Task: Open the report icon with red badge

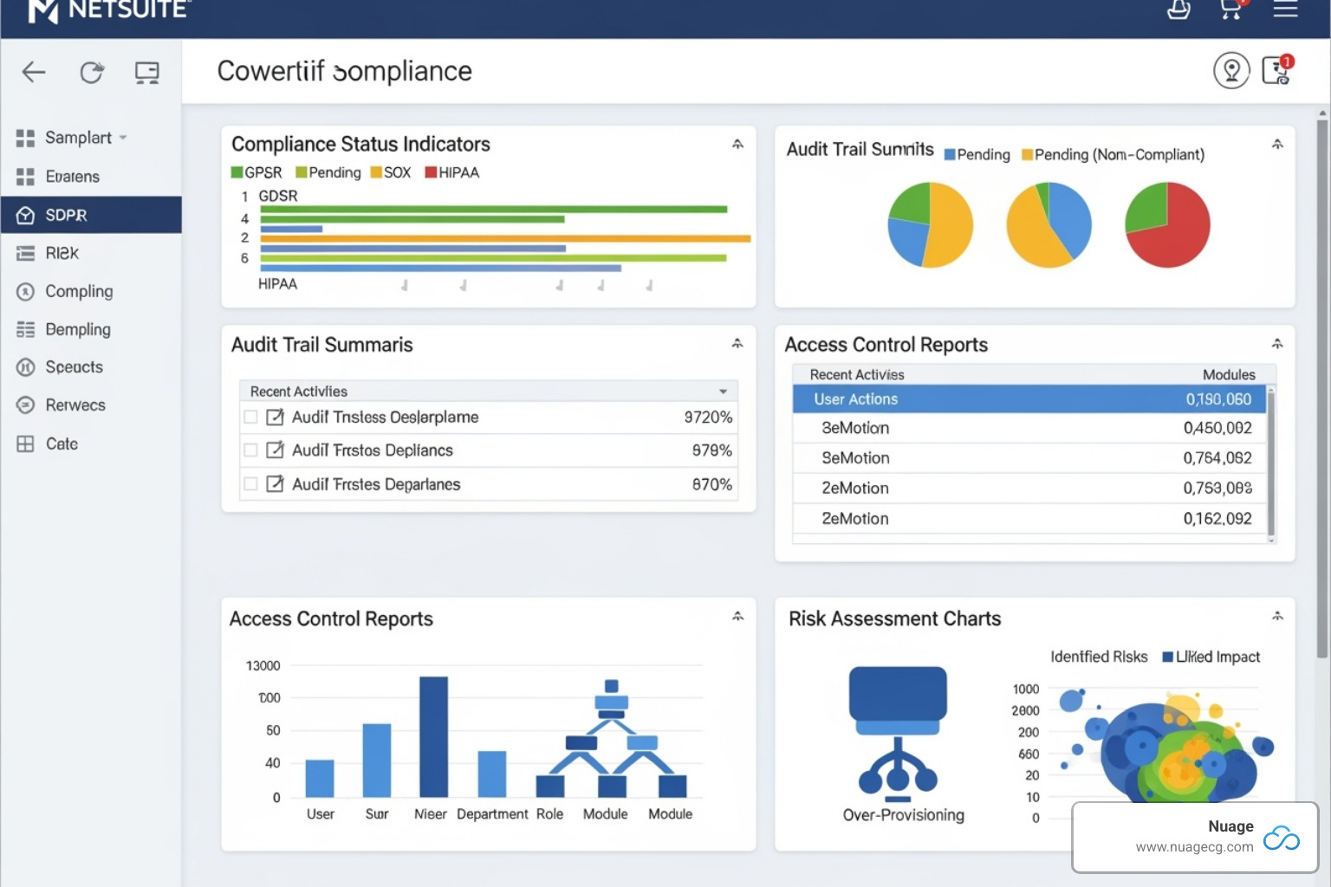Action: (x=1276, y=72)
